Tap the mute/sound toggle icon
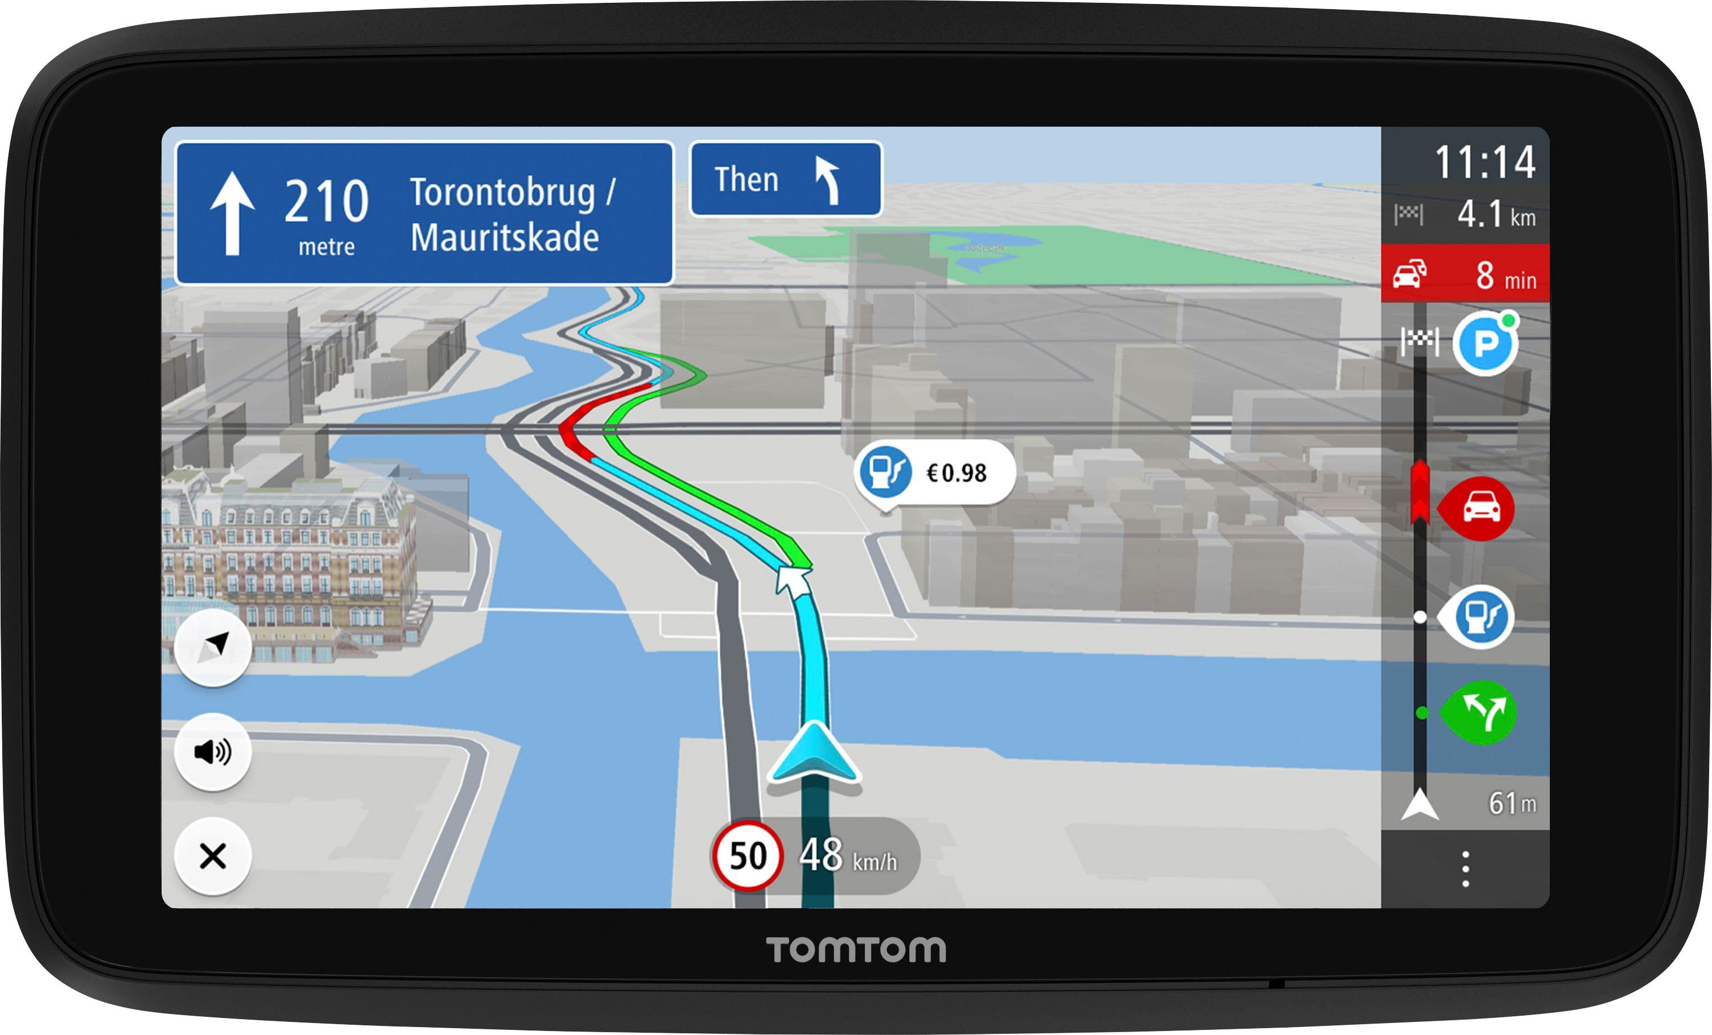Viewport: 1712px width, 1035px height. coord(189,751)
